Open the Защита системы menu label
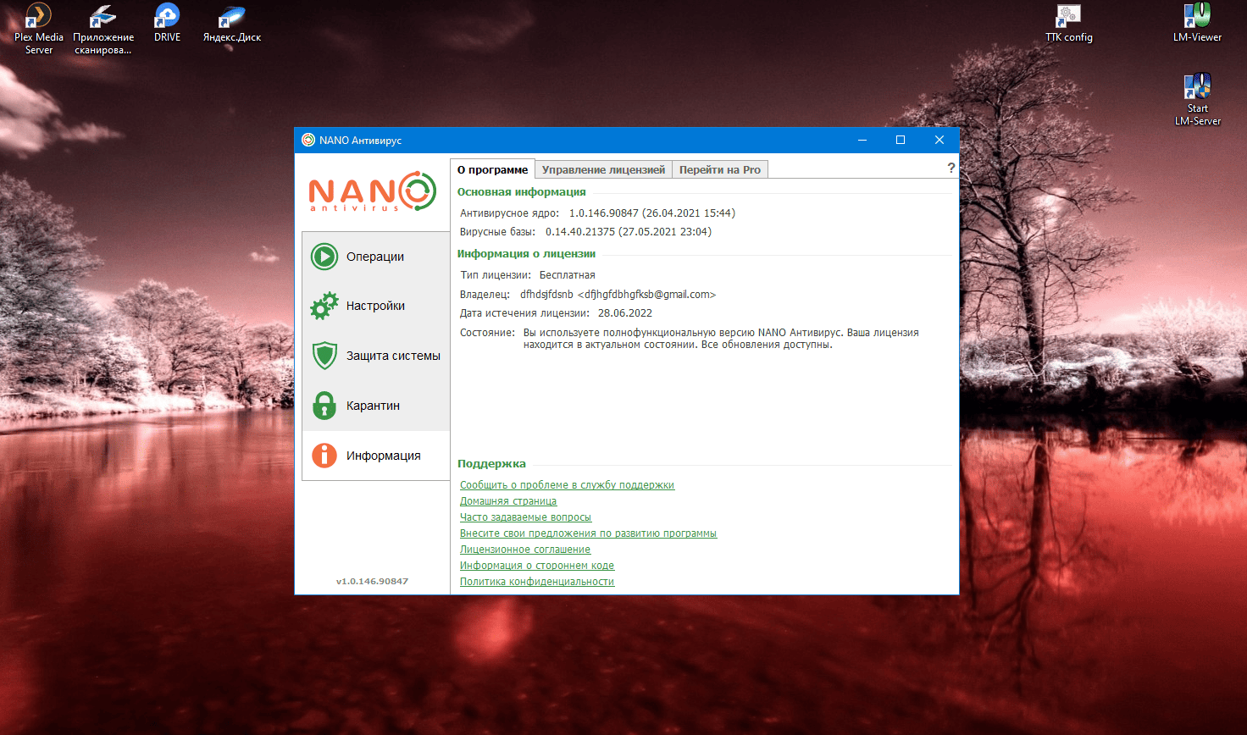The width and height of the screenshot is (1247, 735). coord(393,356)
